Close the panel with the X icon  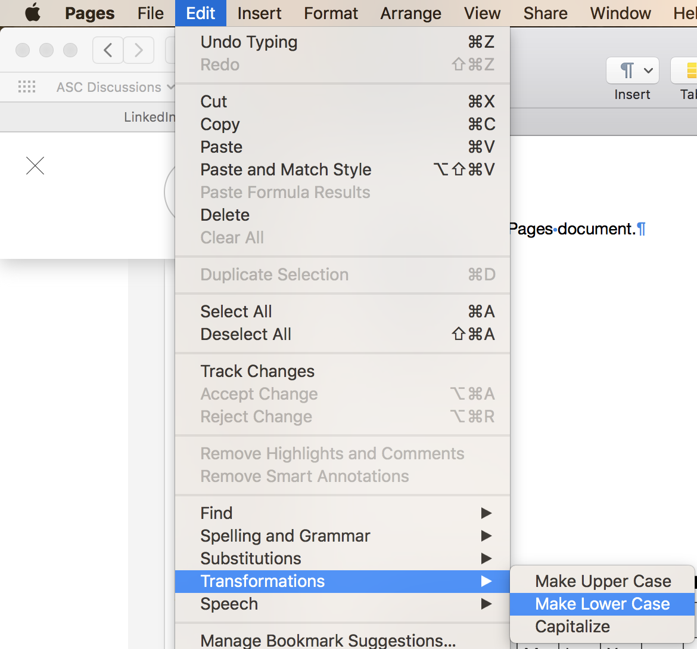35,165
